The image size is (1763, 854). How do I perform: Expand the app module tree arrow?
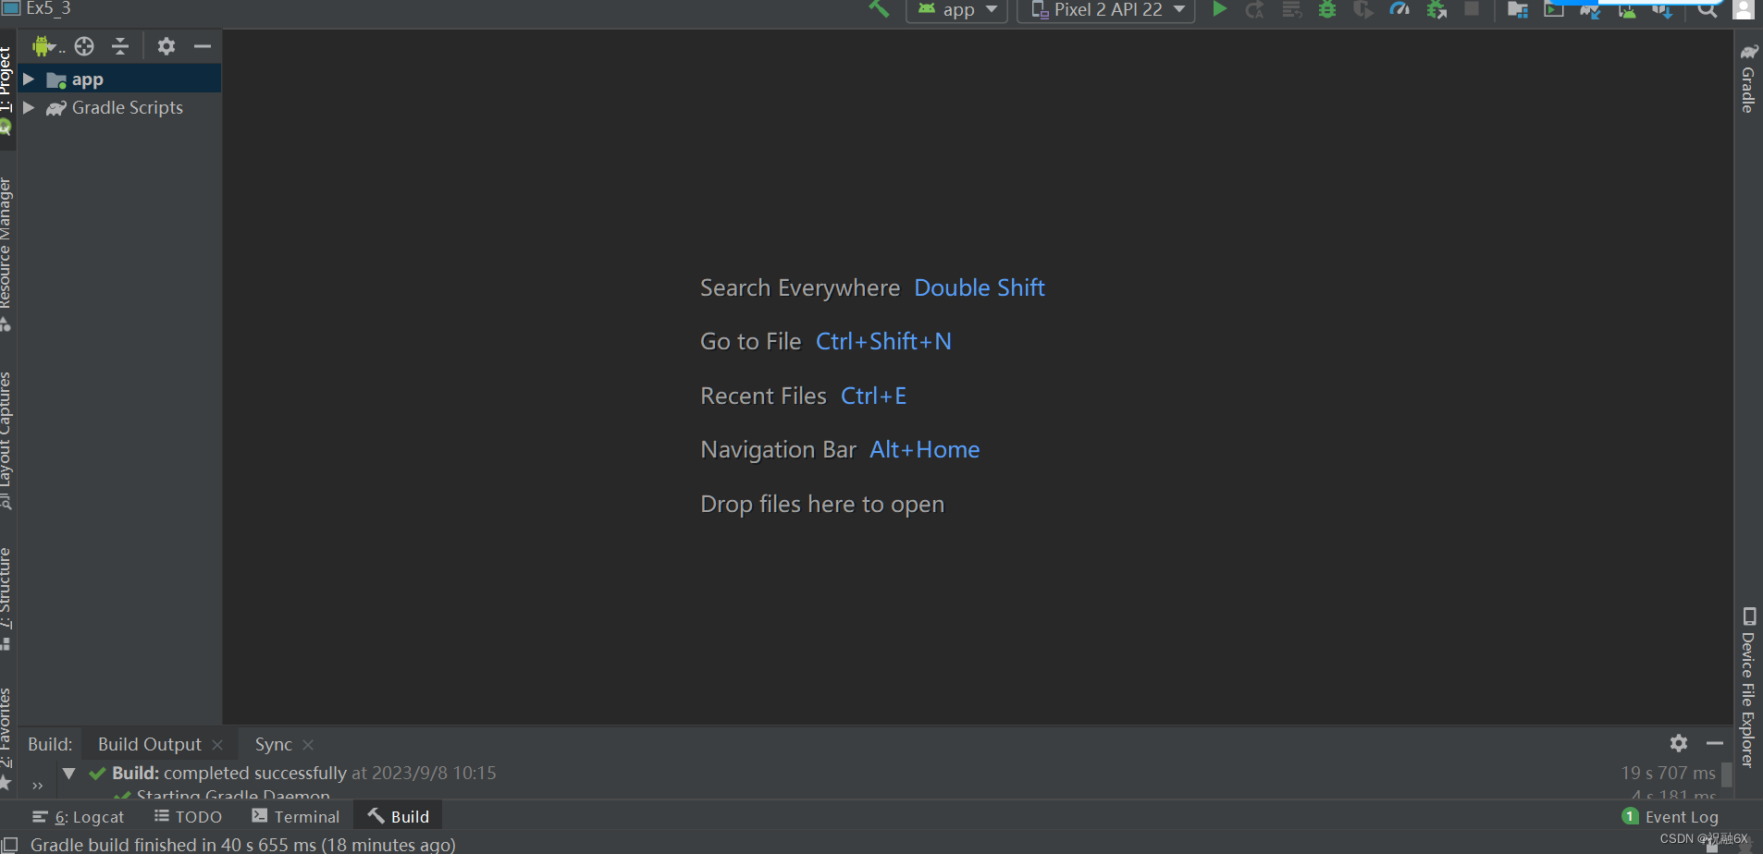(x=29, y=79)
